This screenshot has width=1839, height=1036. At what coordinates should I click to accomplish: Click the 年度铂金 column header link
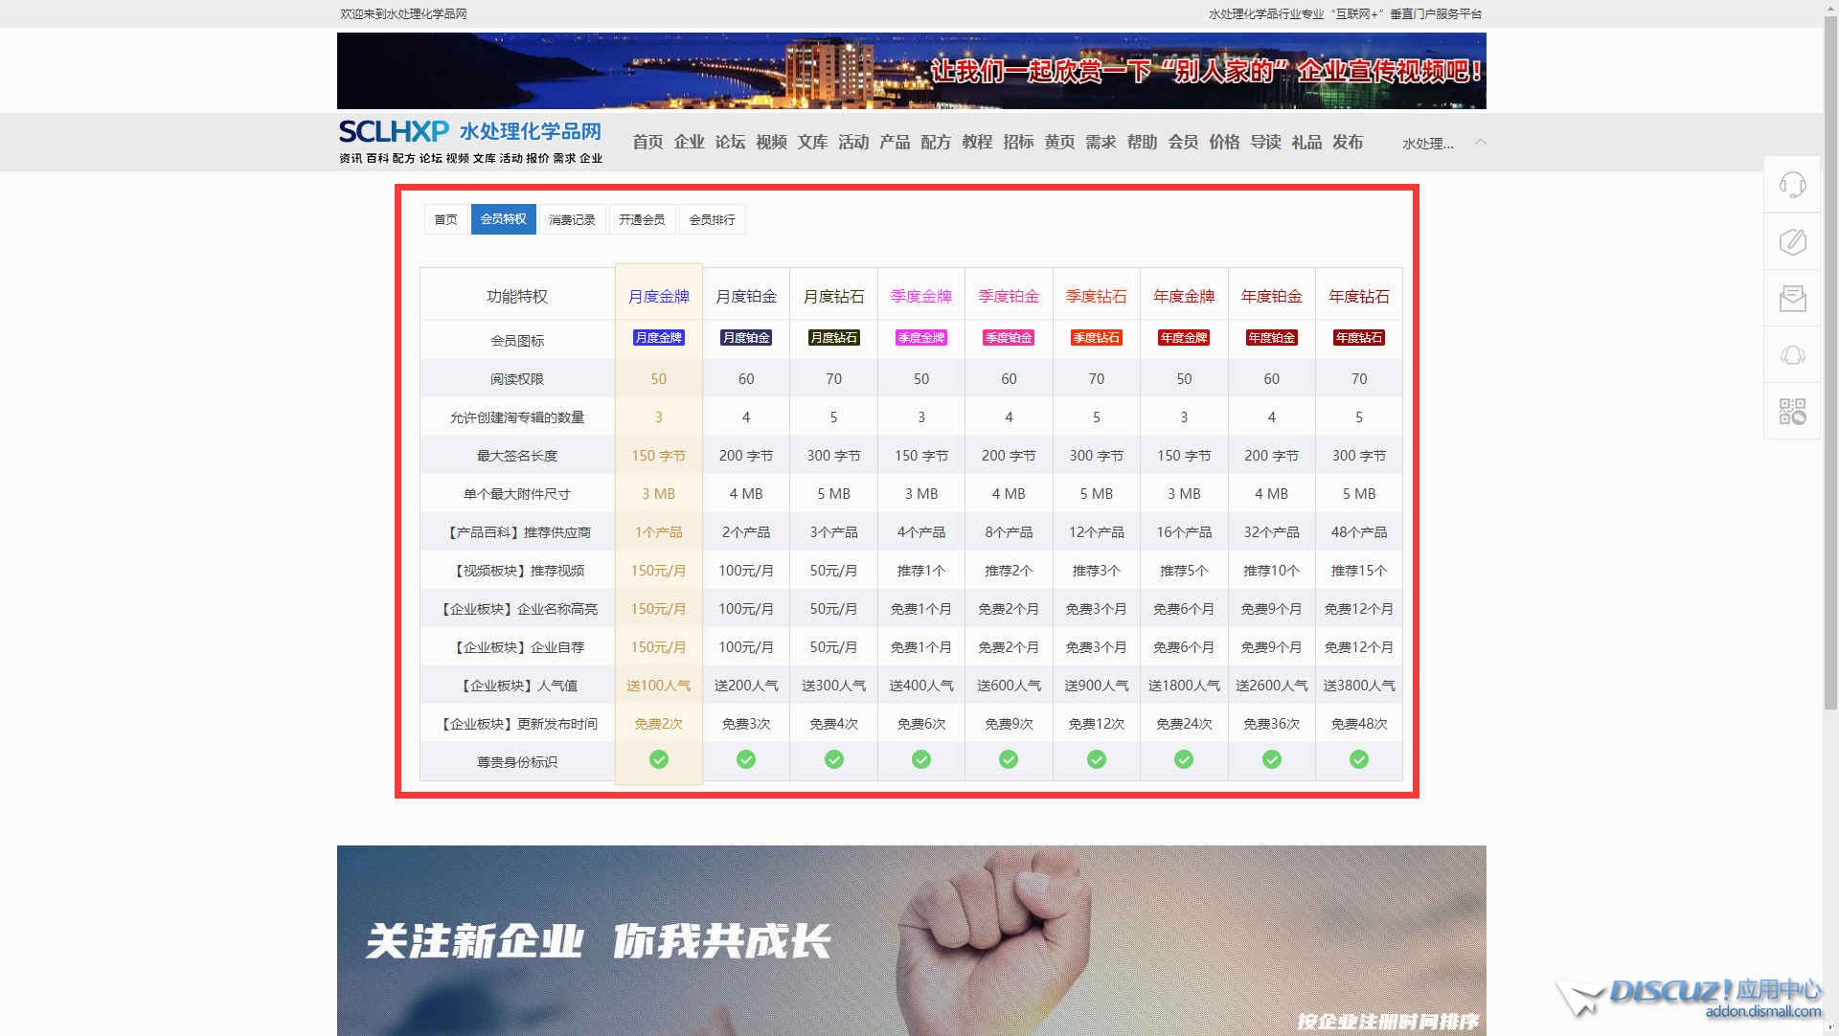[x=1271, y=296]
